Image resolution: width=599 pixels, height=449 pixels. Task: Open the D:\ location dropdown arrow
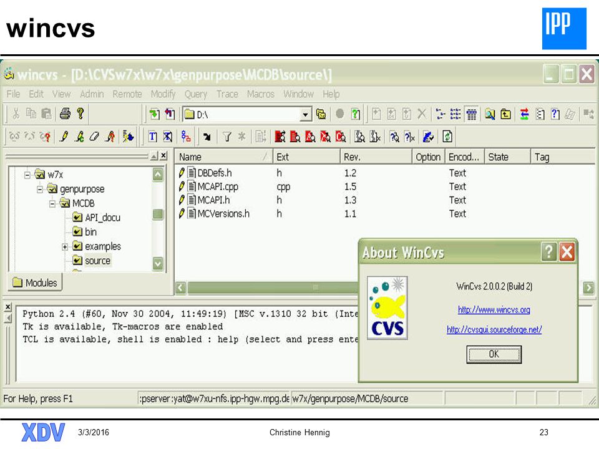[305, 114]
